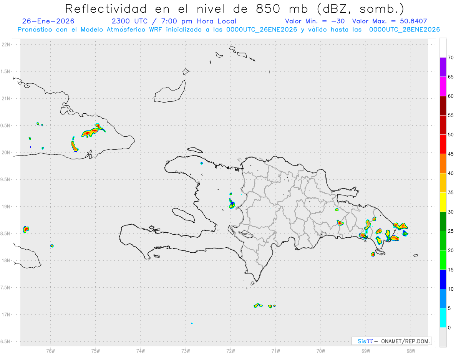The width and height of the screenshot is (461, 356).
Task: Pick the dark blue 10–15 dBZ segment
Action: [x=443, y=279]
